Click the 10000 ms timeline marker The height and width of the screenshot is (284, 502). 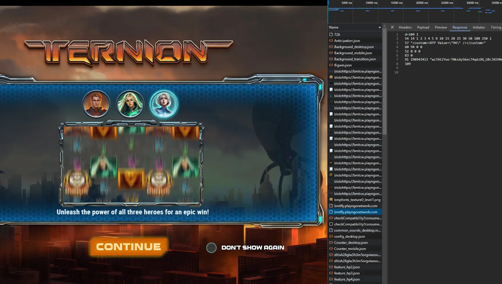(371, 3)
